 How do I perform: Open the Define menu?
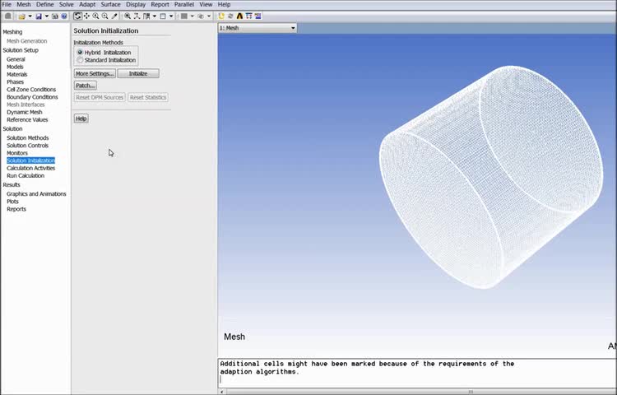click(45, 4)
